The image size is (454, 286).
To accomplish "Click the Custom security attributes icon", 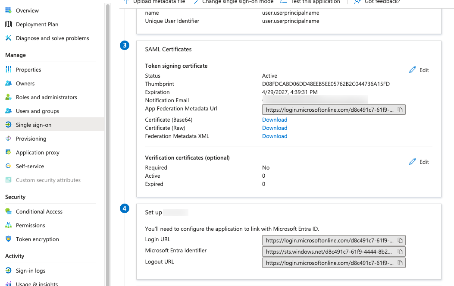I will (8, 180).
